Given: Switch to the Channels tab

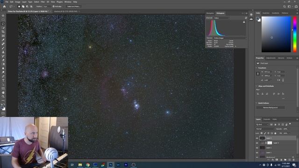Looking at the screenshot, I should click(266, 119).
